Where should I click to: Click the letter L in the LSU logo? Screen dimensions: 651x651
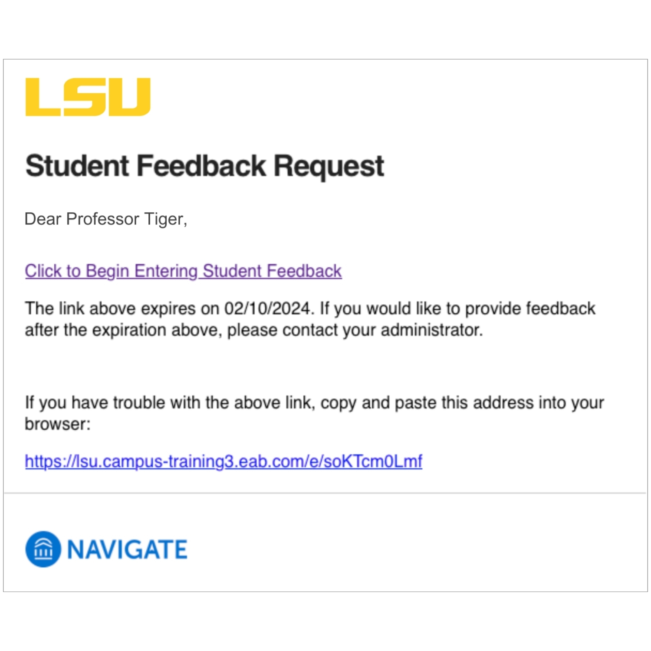coord(42,97)
